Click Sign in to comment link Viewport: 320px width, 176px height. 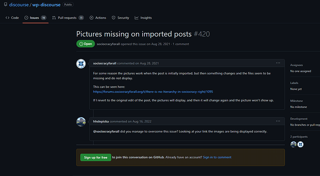[x=217, y=157]
